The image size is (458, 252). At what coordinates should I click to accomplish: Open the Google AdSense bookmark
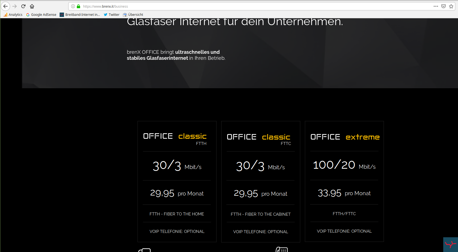pos(41,15)
